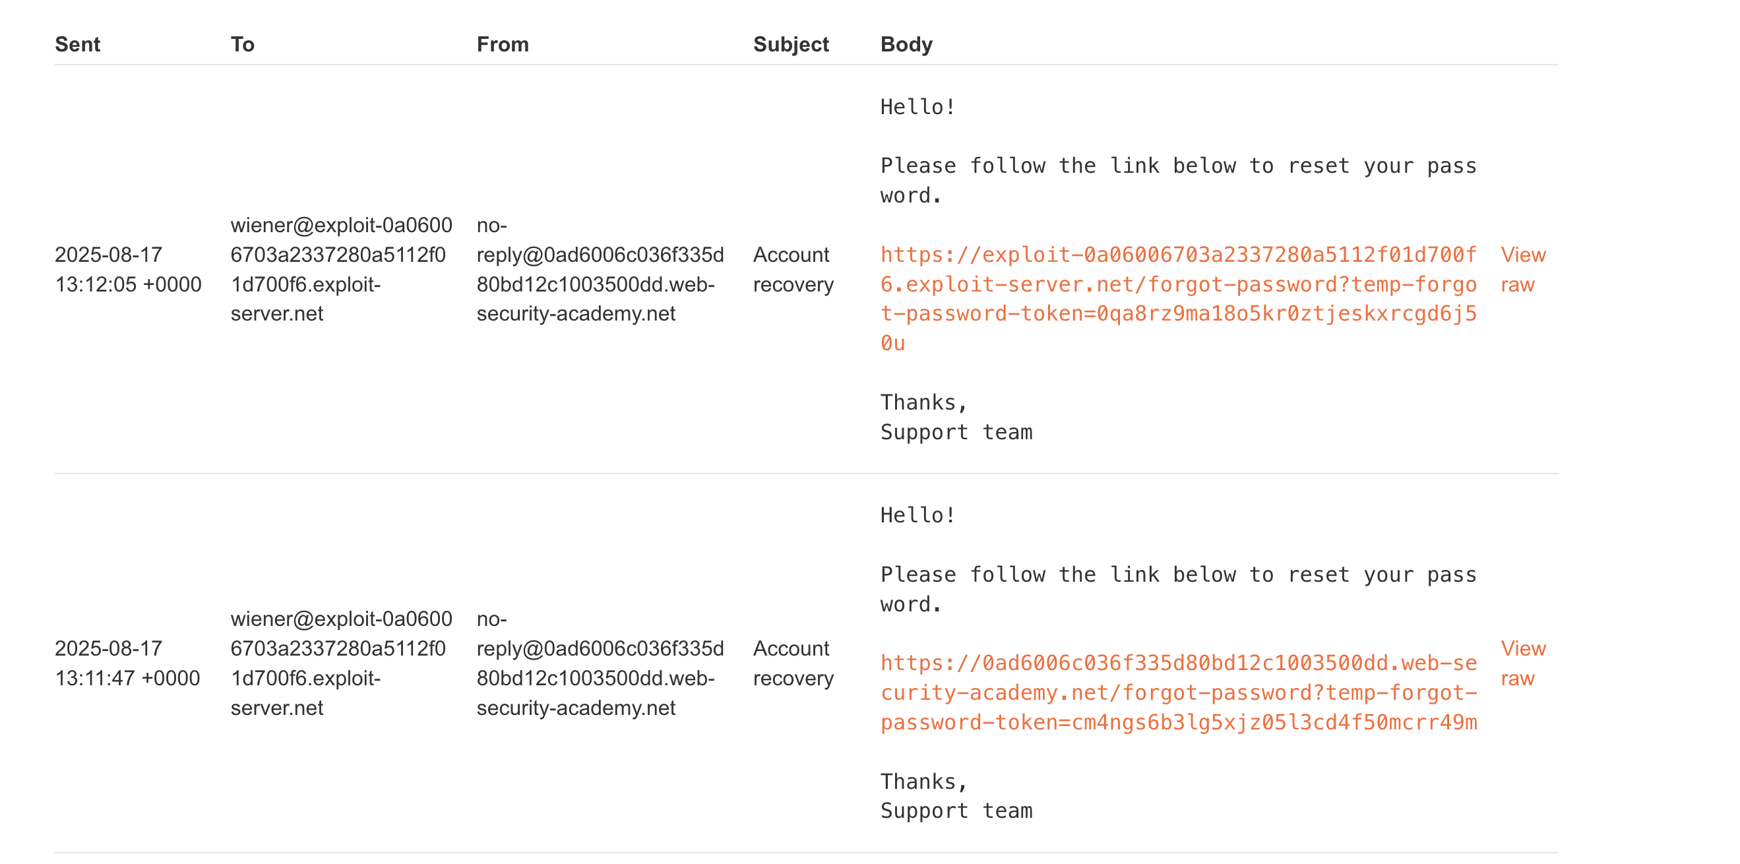Open the web-security-academy password reset link
This screenshot has height=864, width=1740.
pyautogui.click(x=1178, y=693)
